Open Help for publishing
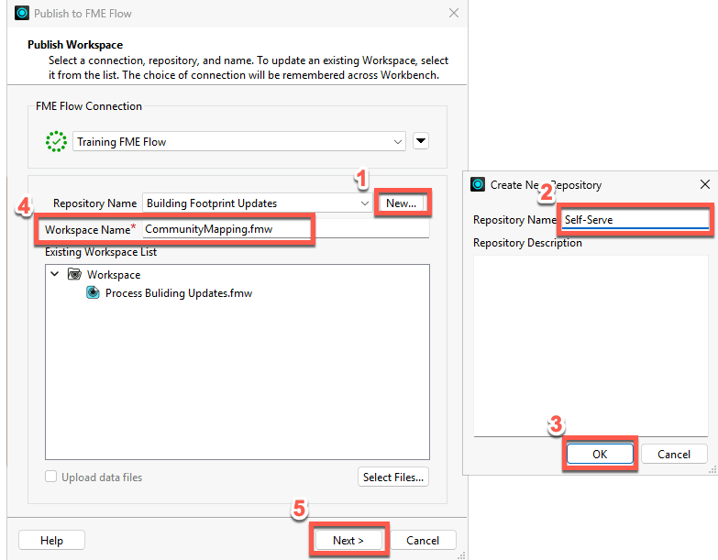 point(51,541)
